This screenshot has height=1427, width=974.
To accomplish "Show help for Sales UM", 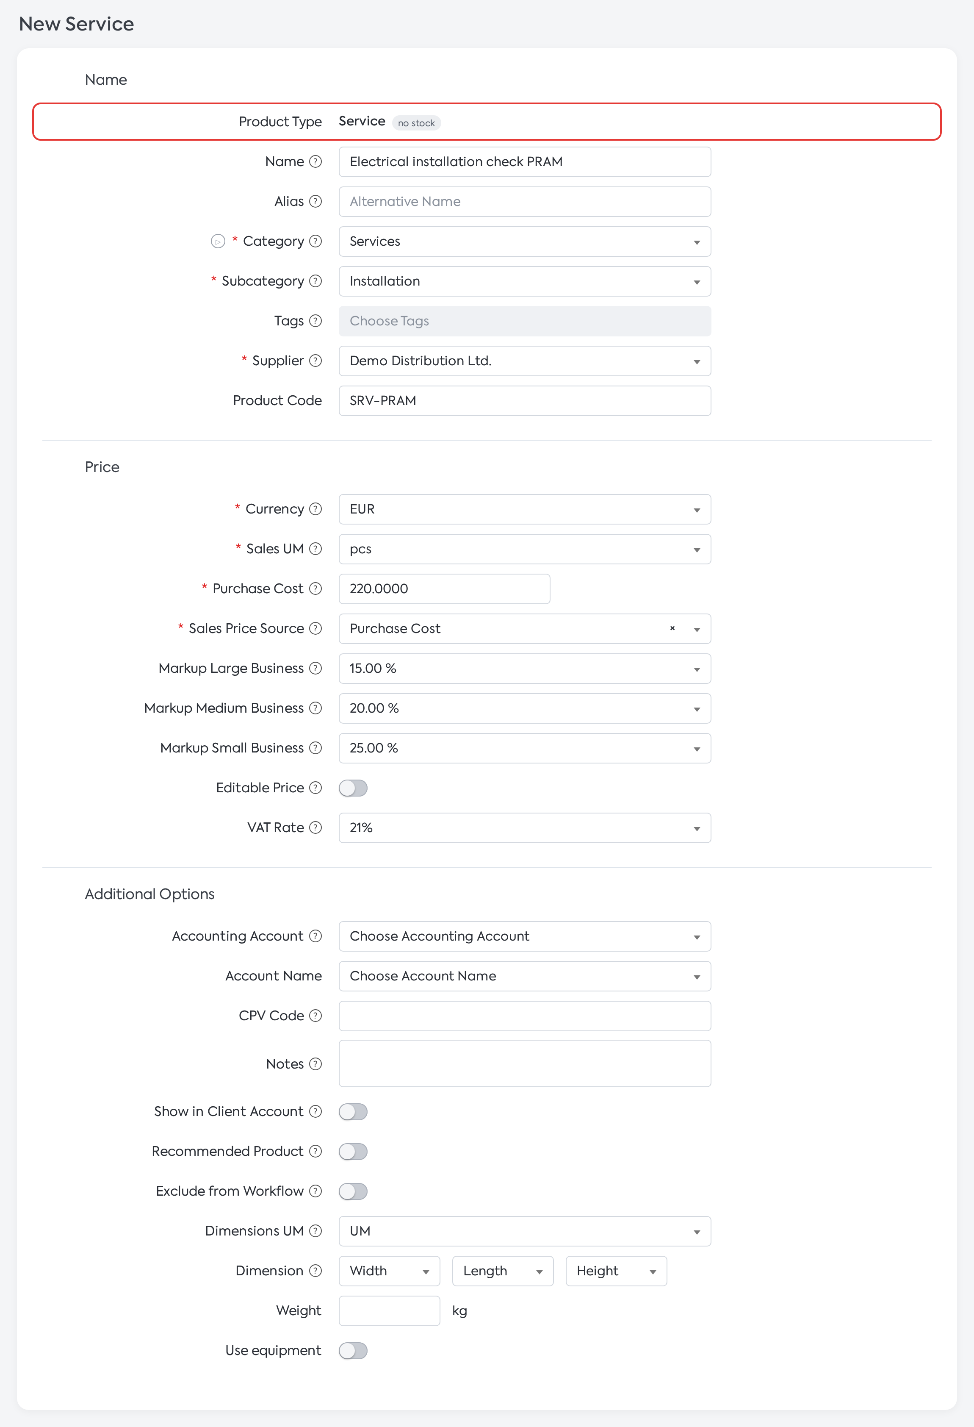I will pos(315,549).
